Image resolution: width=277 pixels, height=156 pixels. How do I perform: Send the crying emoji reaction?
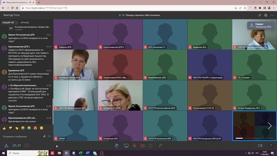point(29,128)
